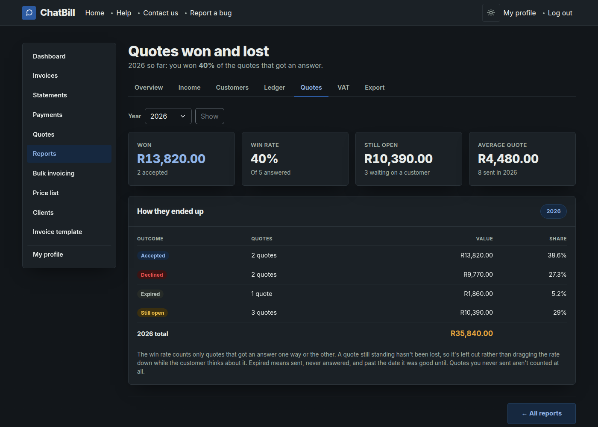Click the Won amount R13,820.00 in the card
The image size is (598, 427).
[x=171, y=159]
